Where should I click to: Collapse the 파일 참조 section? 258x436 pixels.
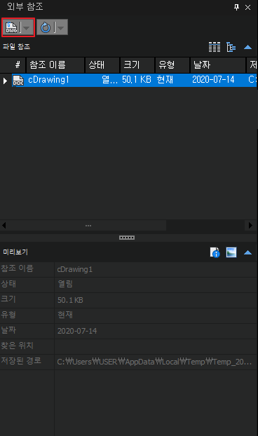coord(247,47)
